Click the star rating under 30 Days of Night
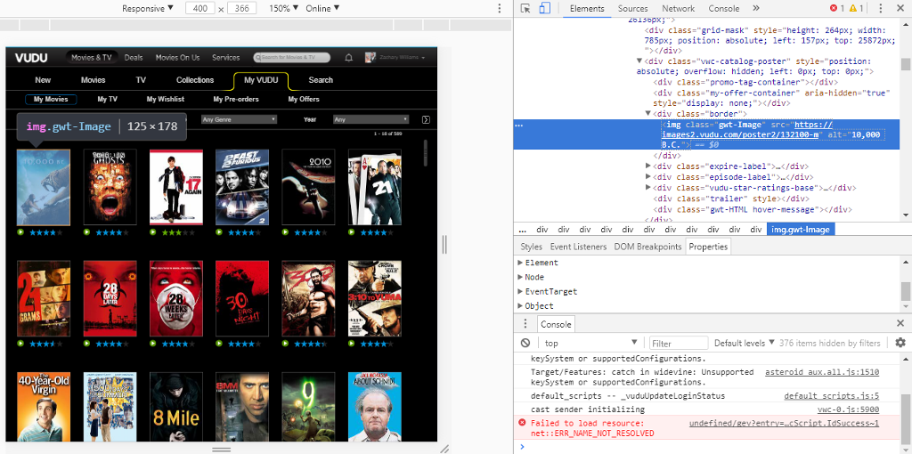Viewport: 912px width, 454px height. (245, 344)
